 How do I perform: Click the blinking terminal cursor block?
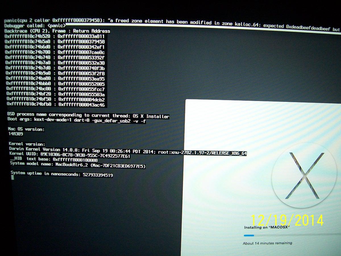click(x=12, y=177)
